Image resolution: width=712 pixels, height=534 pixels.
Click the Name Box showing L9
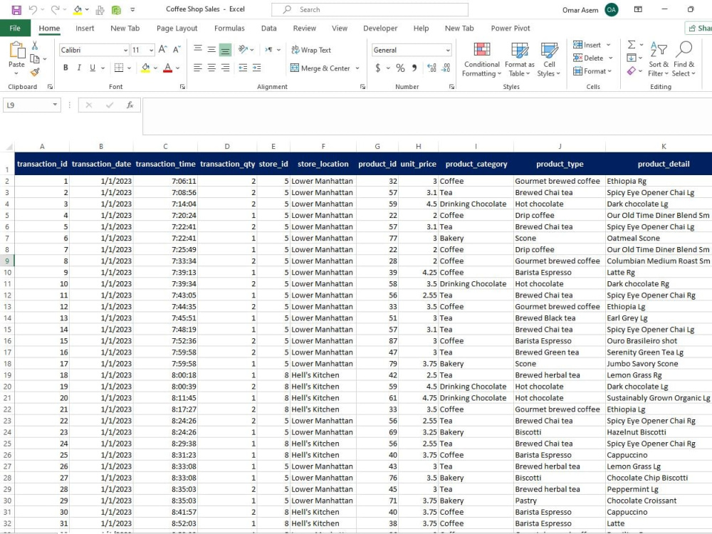[32, 105]
